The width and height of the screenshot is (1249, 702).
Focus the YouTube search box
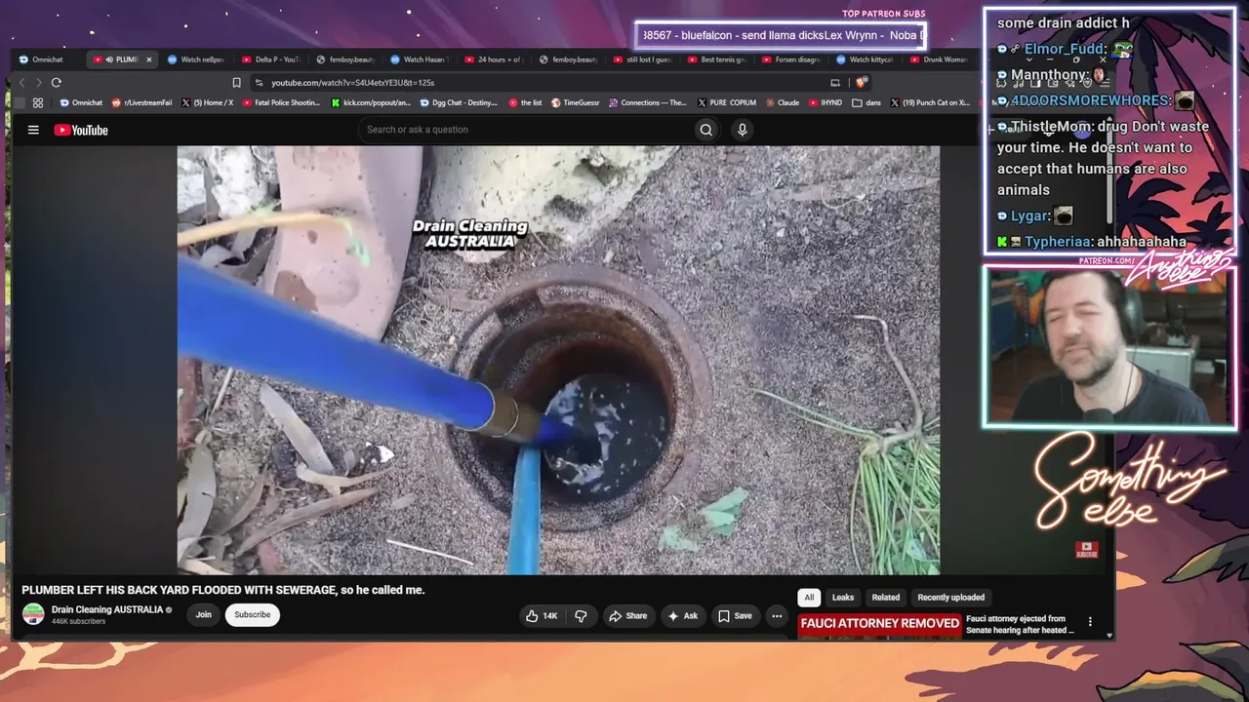point(527,130)
